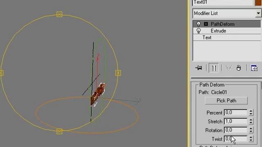
Task: Toggle Show End Result icon
Action: point(214,68)
